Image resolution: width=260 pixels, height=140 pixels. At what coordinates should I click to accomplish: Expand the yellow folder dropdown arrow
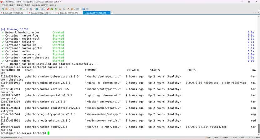(74, 9)
